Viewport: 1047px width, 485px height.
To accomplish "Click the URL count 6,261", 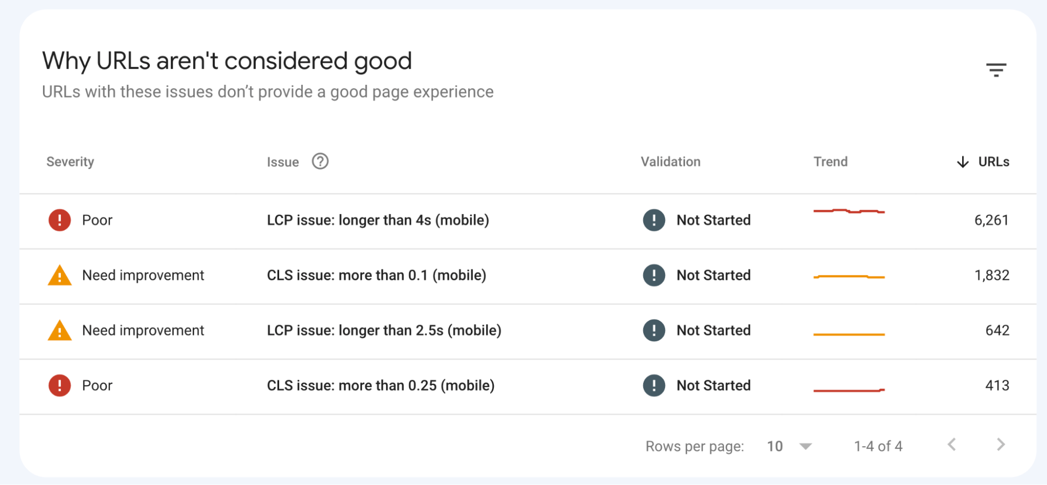I will (x=992, y=220).
